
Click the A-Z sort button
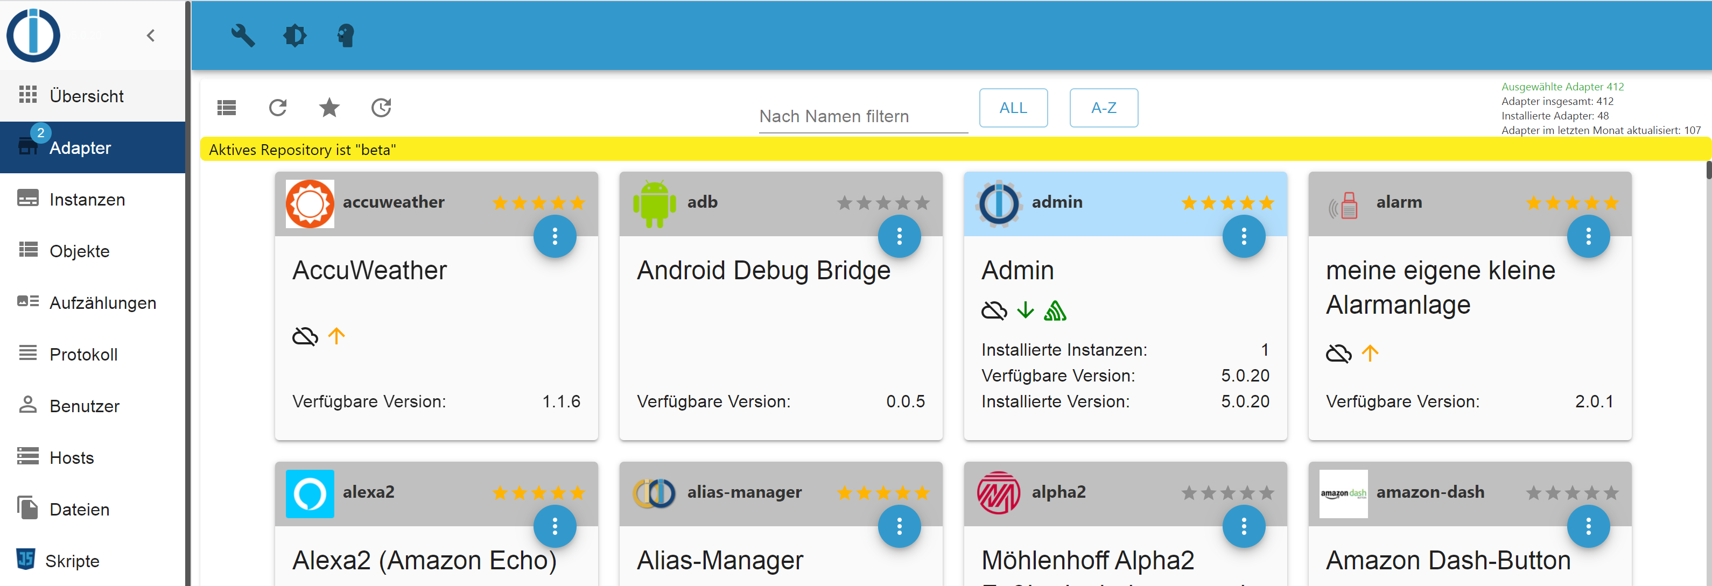pos(1104,108)
